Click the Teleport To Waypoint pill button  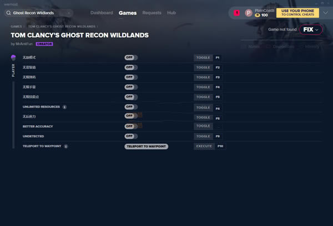[147, 146]
